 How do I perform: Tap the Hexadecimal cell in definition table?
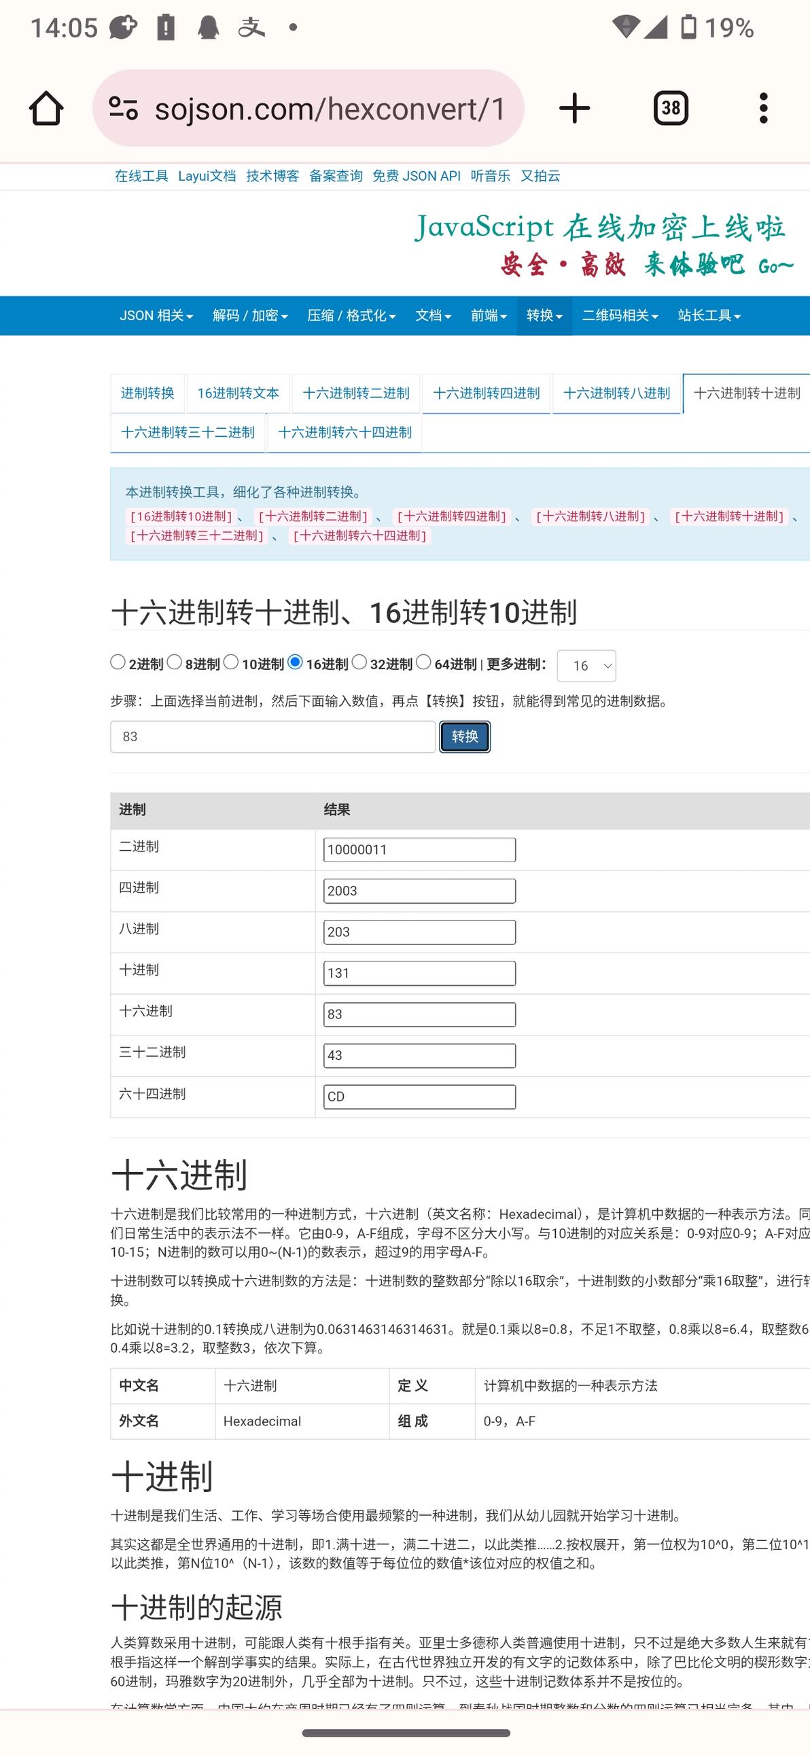pyautogui.click(x=302, y=1421)
